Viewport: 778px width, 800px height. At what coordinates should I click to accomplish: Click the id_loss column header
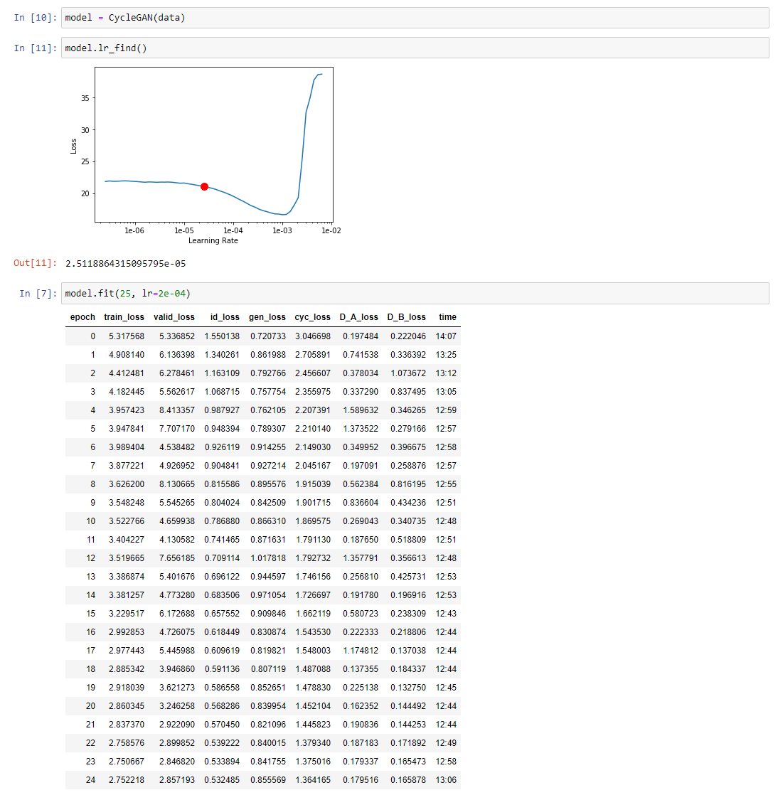225,317
